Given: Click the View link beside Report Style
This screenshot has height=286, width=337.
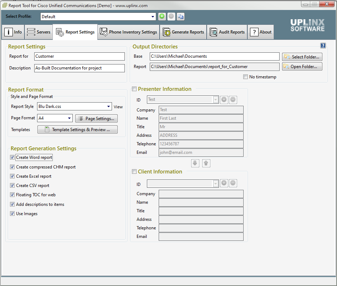Looking at the screenshot, I should coord(118,107).
